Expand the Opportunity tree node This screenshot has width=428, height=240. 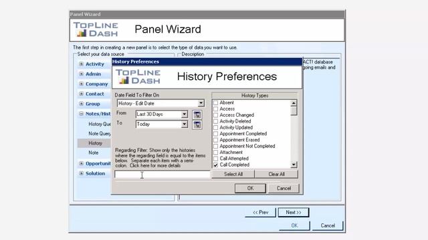click(x=82, y=163)
